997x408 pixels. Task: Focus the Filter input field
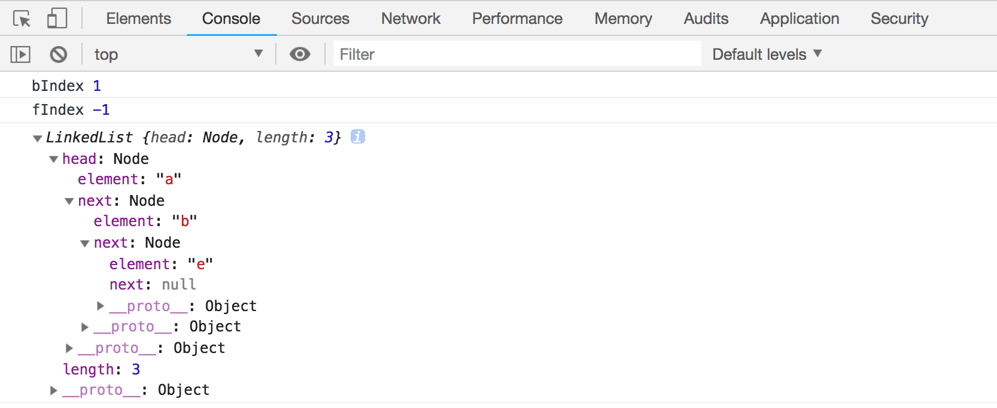click(517, 54)
